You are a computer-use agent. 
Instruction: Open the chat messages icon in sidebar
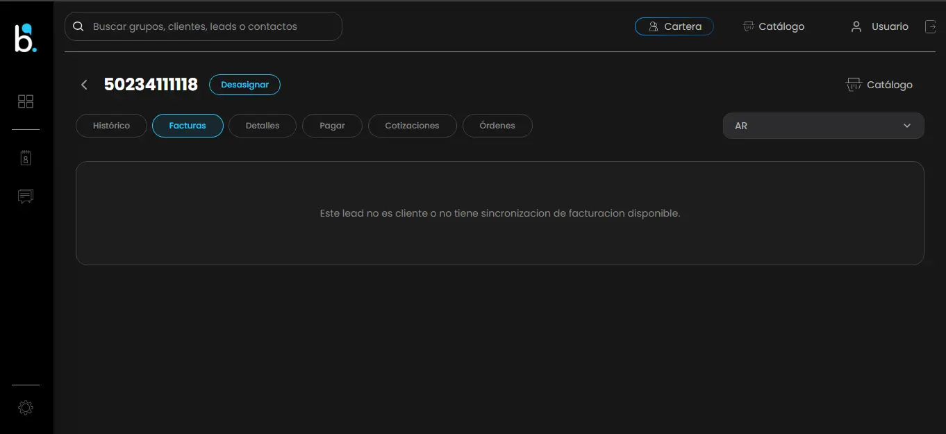tap(26, 197)
